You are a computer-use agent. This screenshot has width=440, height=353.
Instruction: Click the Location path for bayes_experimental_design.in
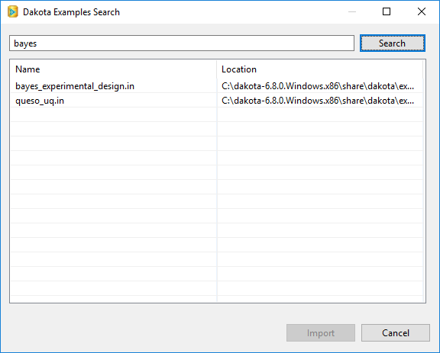tap(318, 86)
